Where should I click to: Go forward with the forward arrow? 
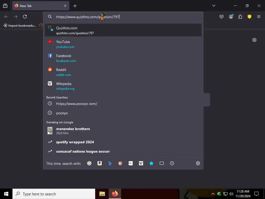(16, 17)
